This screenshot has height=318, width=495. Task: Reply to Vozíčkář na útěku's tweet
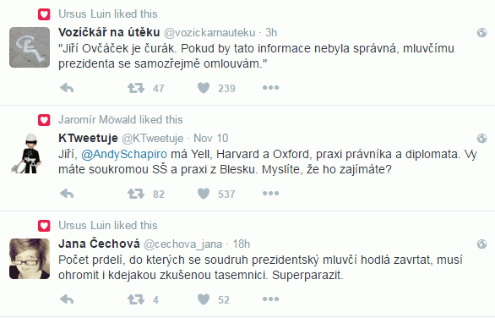(x=67, y=88)
